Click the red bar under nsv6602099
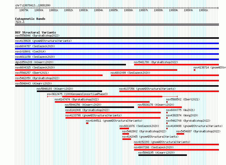 coord(165,75)
